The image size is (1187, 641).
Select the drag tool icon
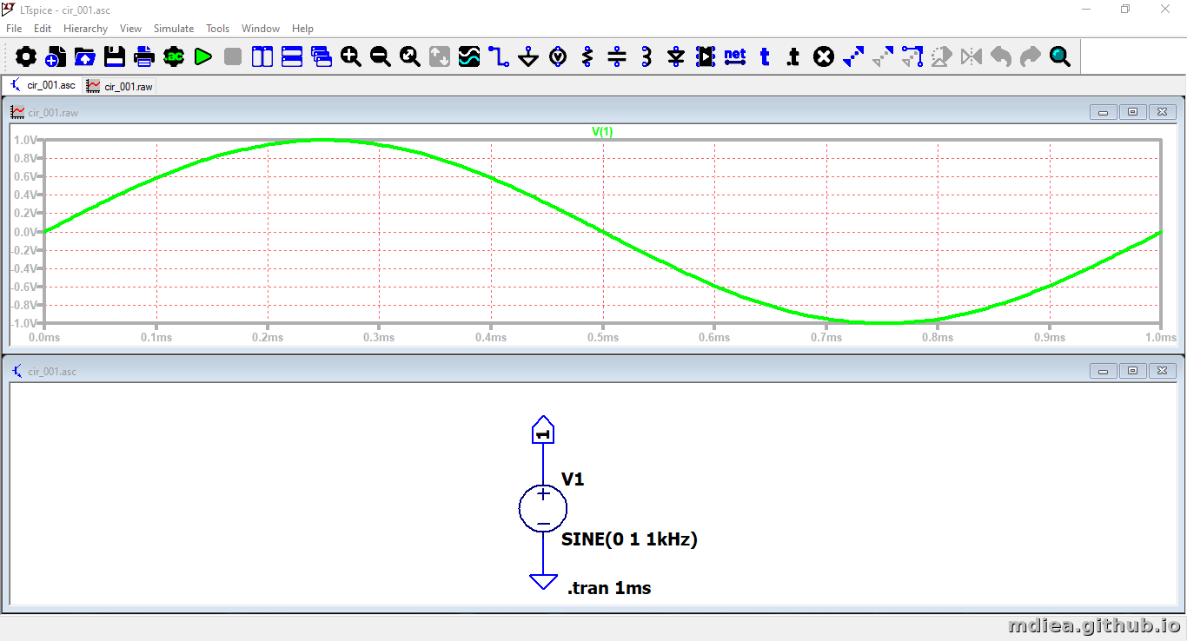coord(912,57)
